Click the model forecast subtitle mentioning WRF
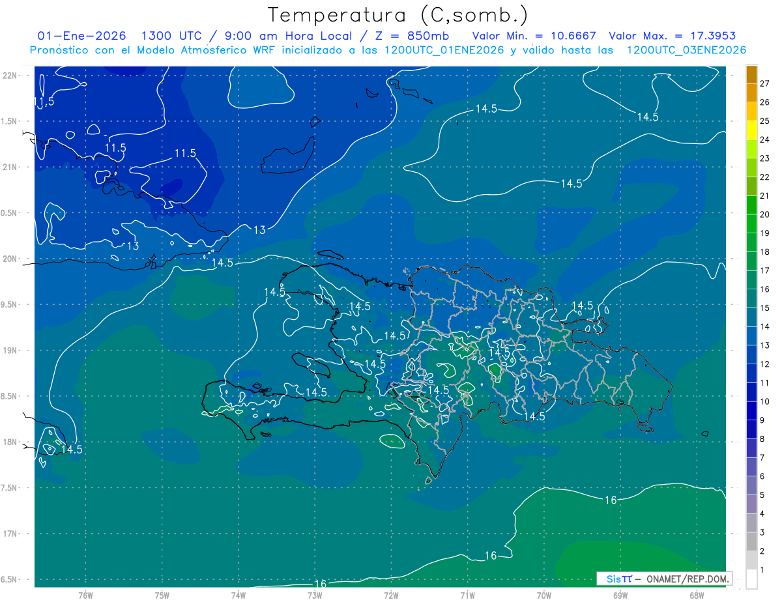The image size is (782, 604). [388, 50]
